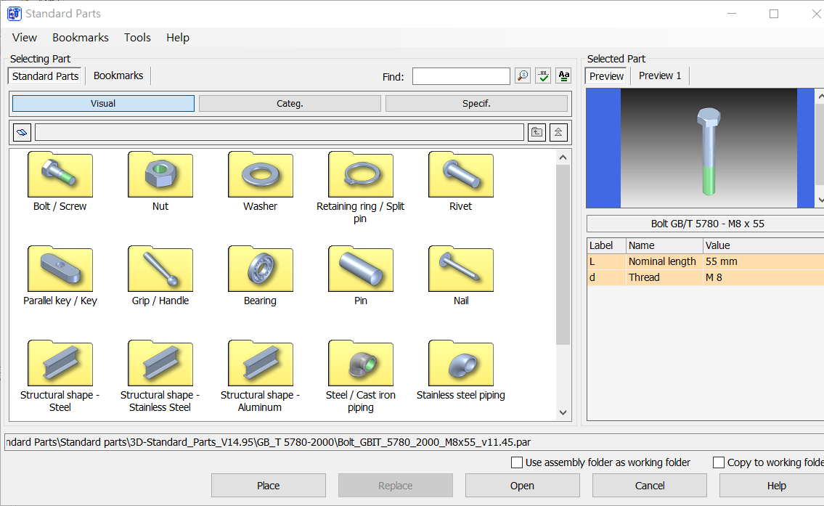The width and height of the screenshot is (824, 506).
Task: Toggle the Aa case-sensitive search icon
Action: [563, 76]
